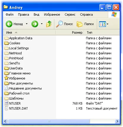The height and width of the screenshot is (127, 123).
Task: Select the Local Settings folder icon
Action: click(x=6, y=48)
